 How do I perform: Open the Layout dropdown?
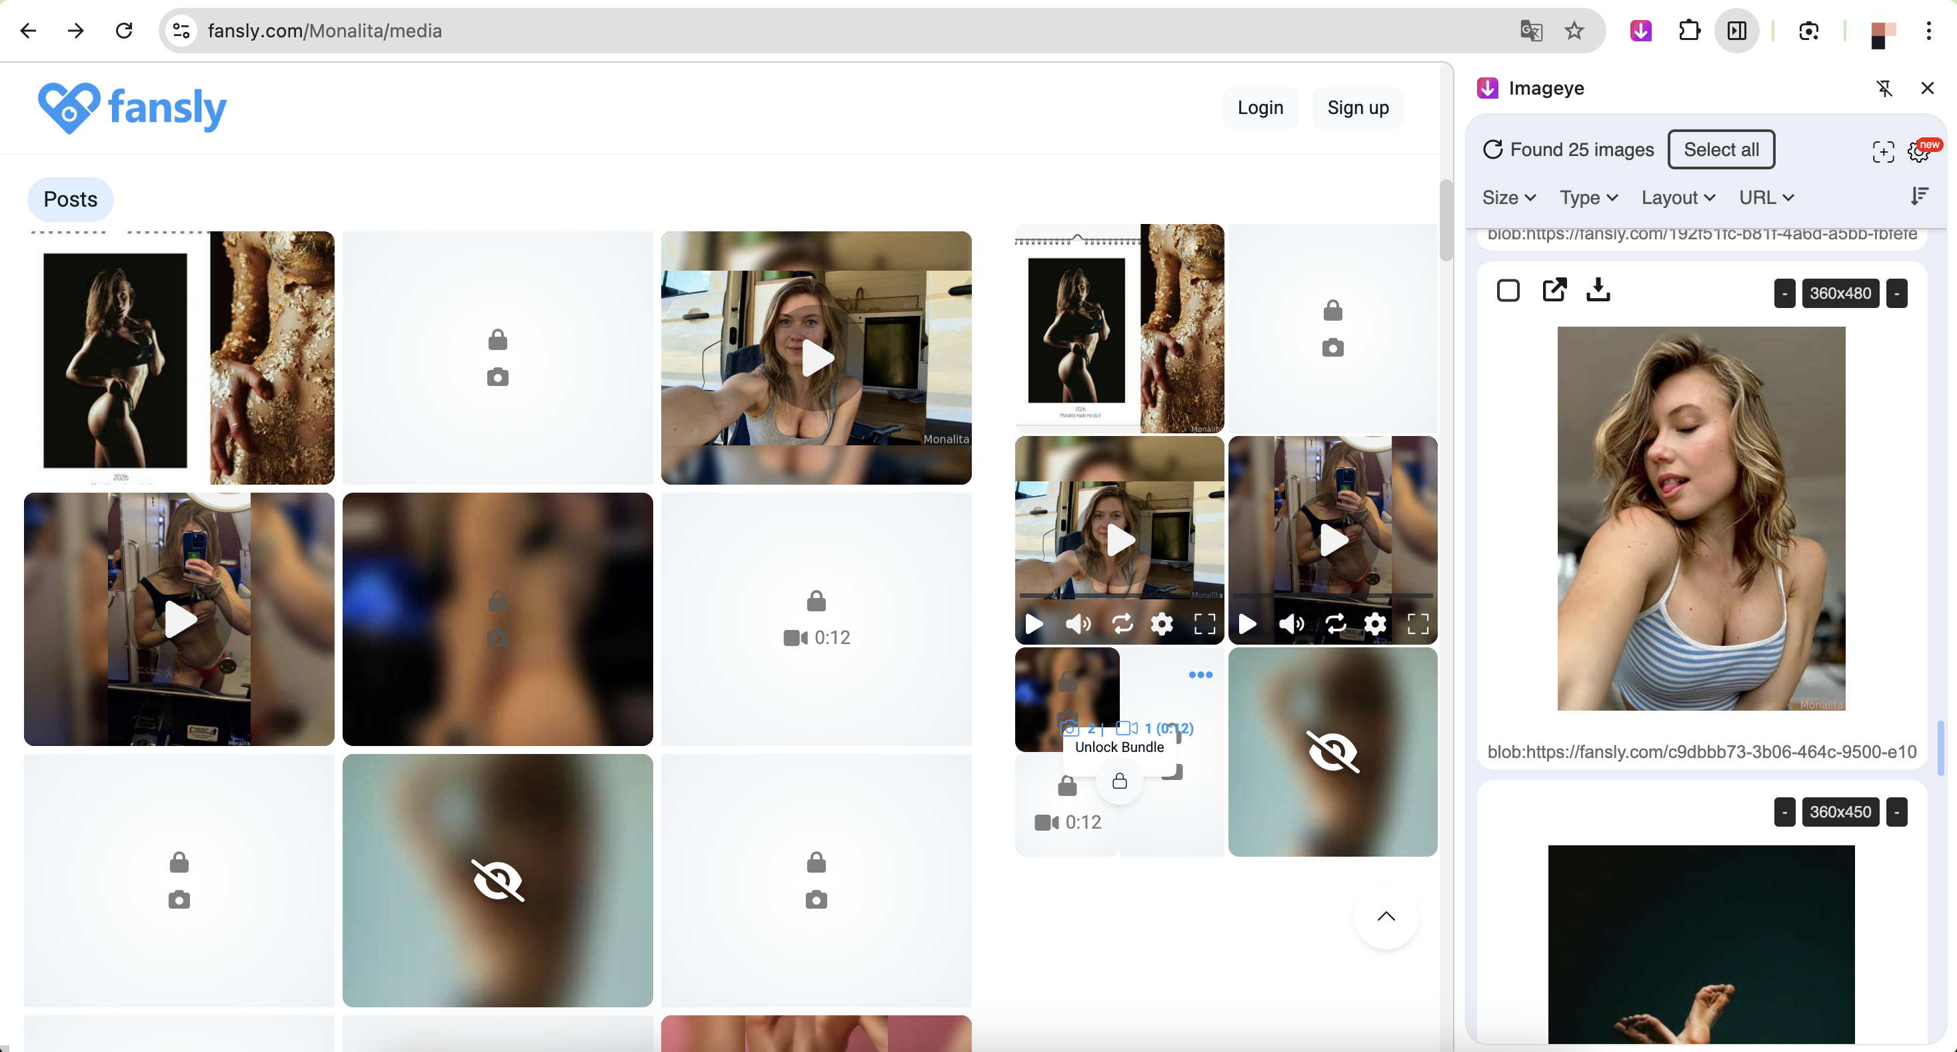(x=1678, y=197)
